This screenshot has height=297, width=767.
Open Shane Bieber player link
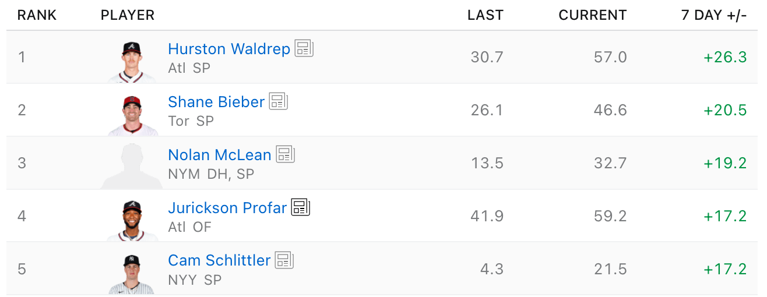(216, 102)
